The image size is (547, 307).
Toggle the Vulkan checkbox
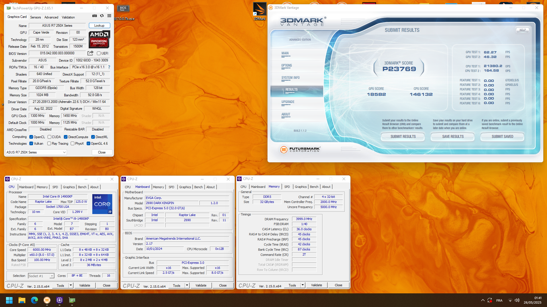pos(31,144)
